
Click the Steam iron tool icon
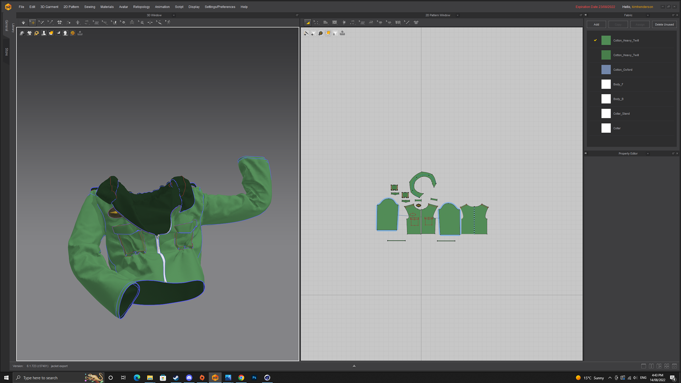pyautogui.click(x=371, y=22)
